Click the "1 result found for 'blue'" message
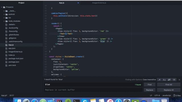Viewport: 182px width, 102px height. tap(53, 79)
